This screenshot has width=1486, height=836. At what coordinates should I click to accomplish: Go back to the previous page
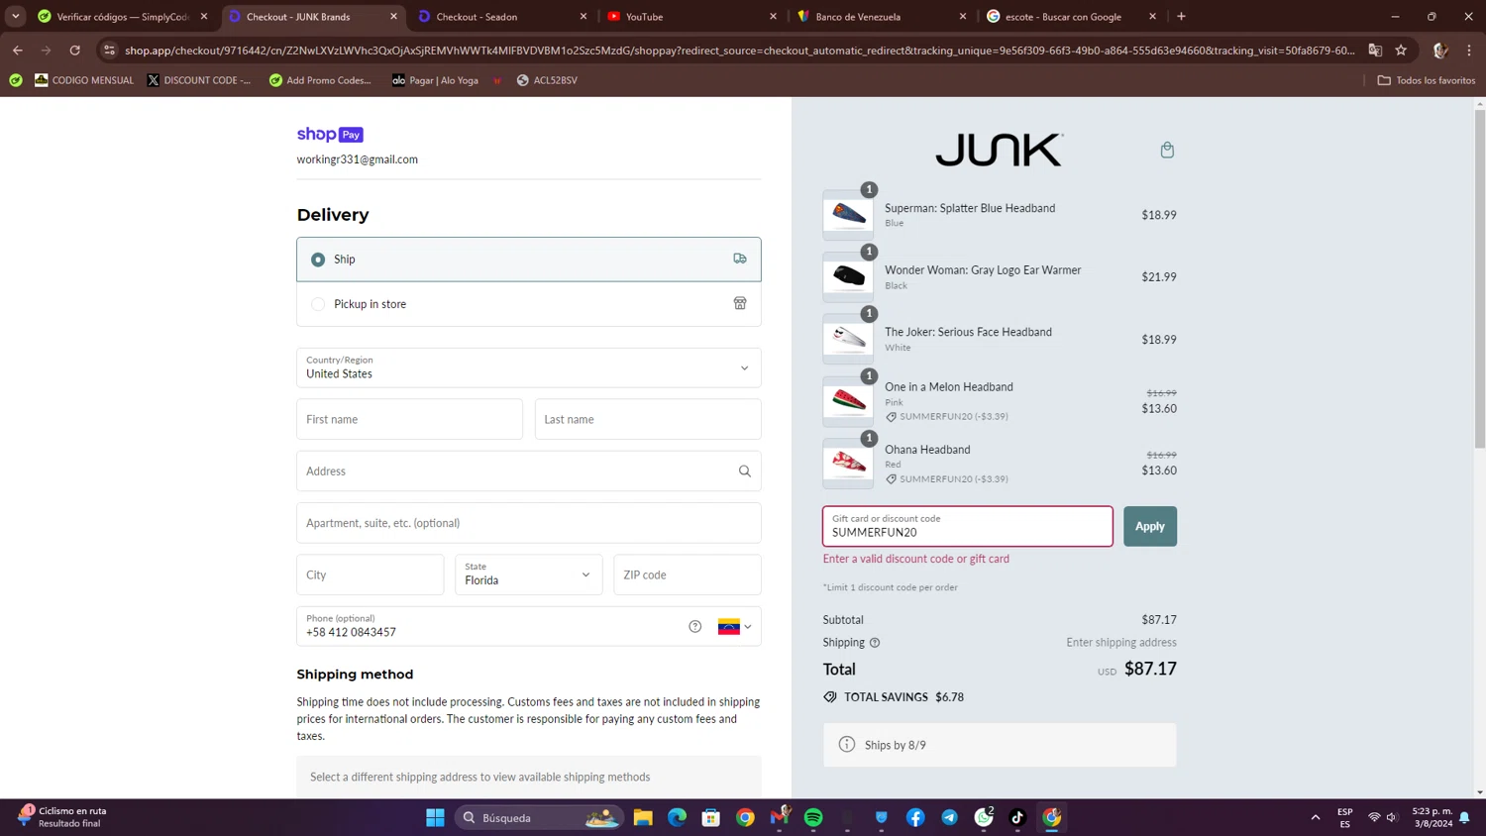(18, 50)
